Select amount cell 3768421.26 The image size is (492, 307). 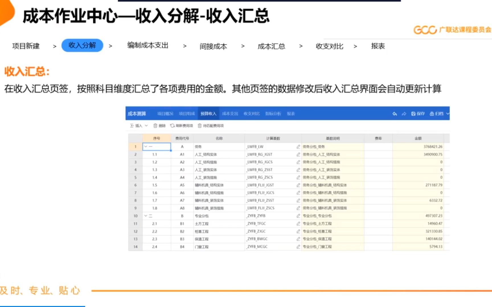point(418,147)
